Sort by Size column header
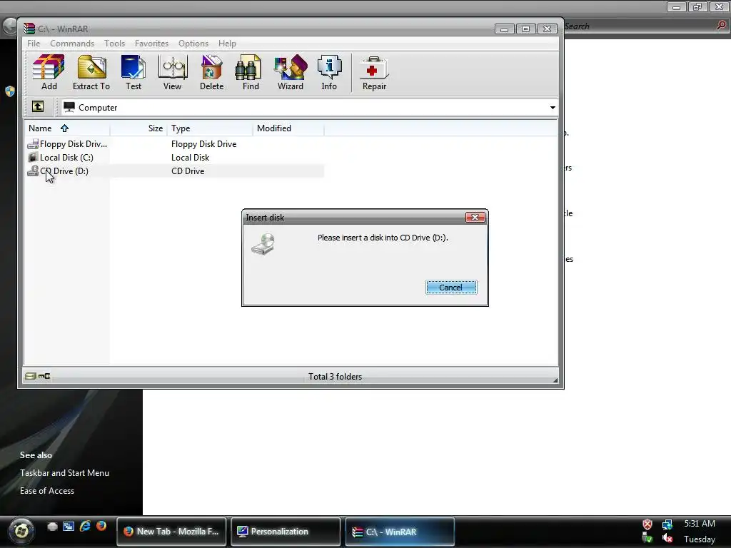The height and width of the screenshot is (548, 731). point(138,128)
